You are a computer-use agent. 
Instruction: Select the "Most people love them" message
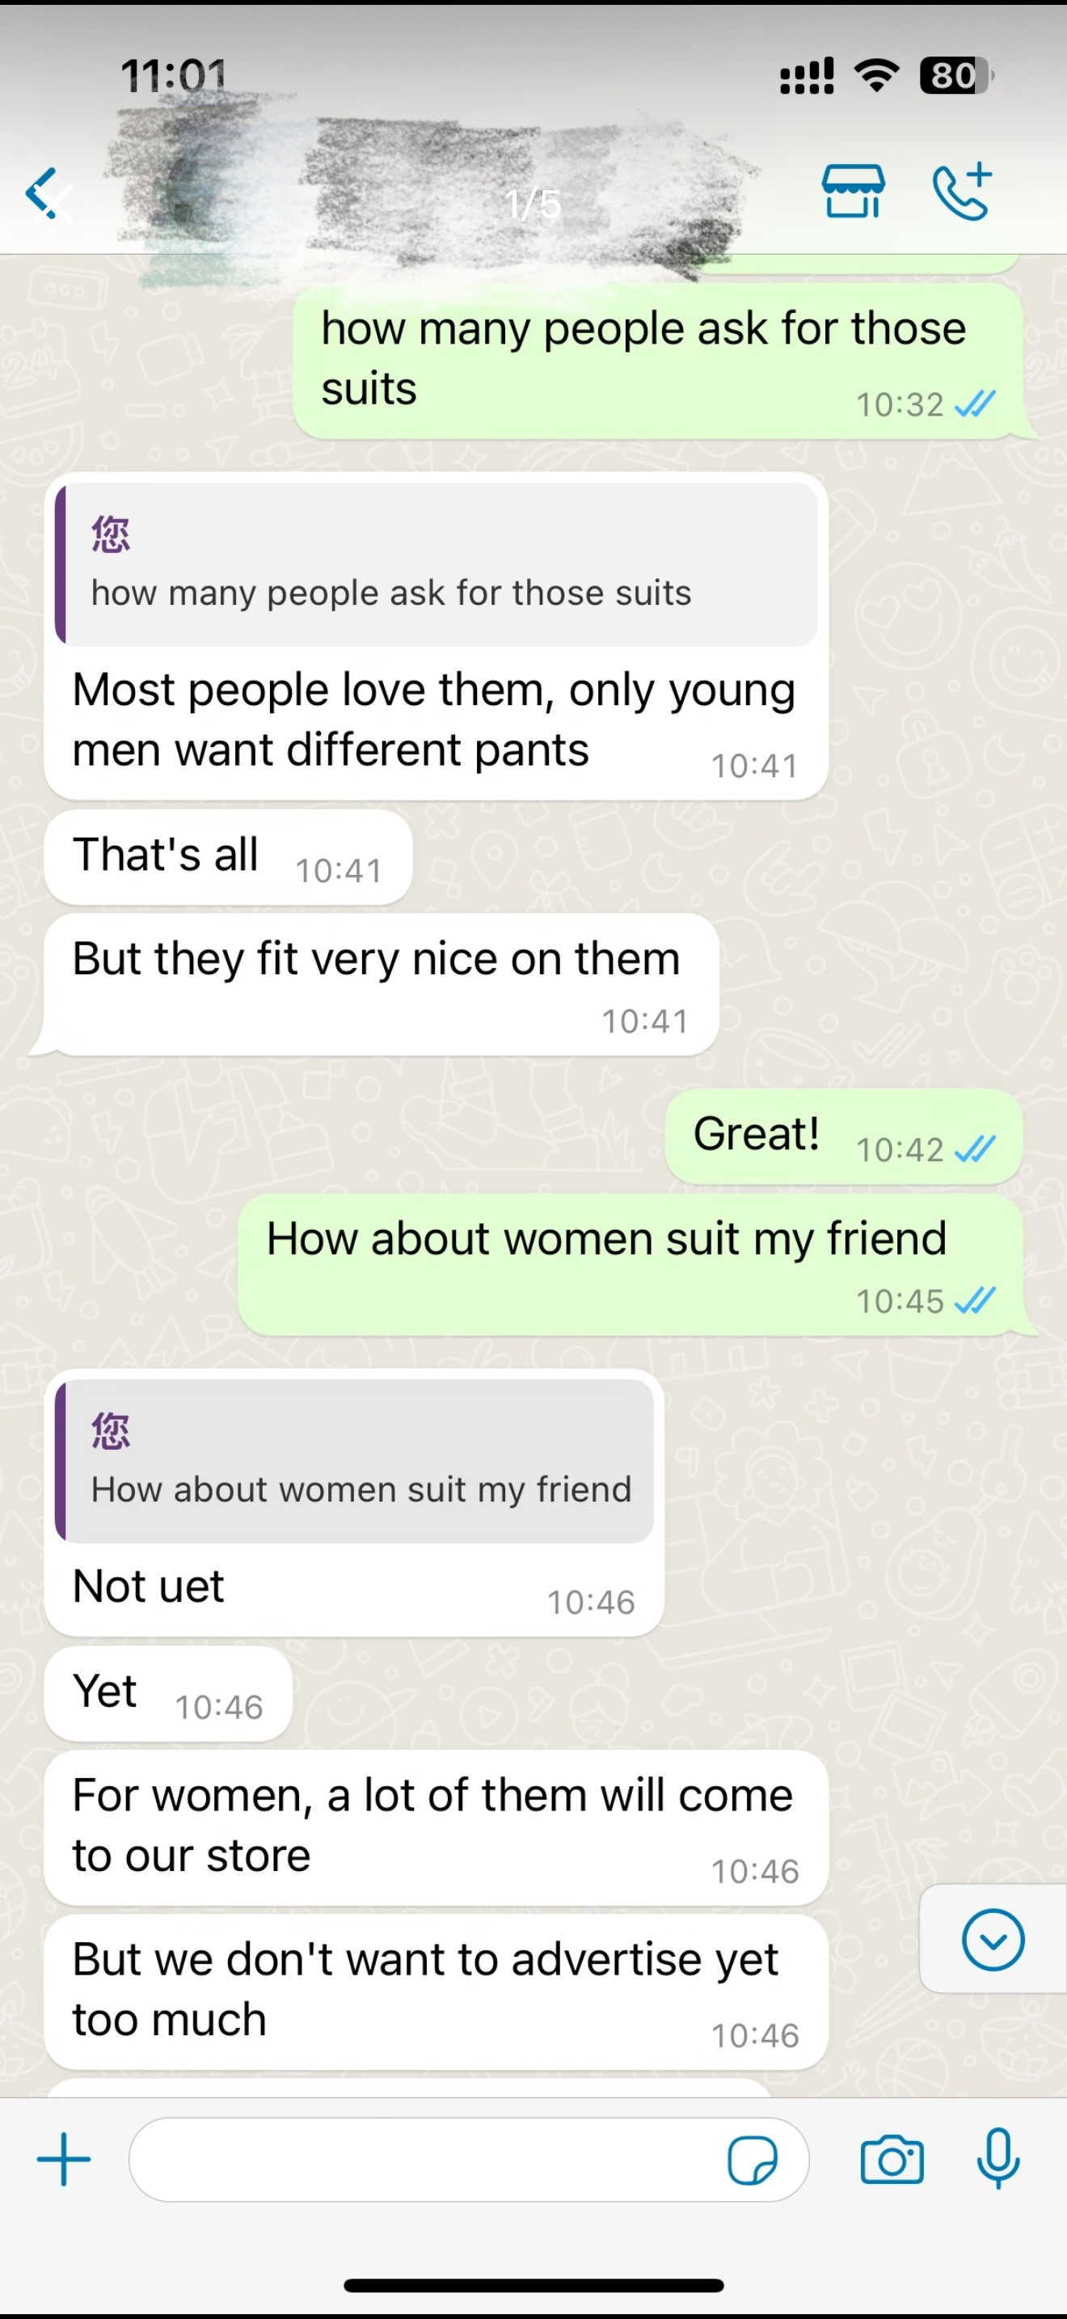(433, 720)
